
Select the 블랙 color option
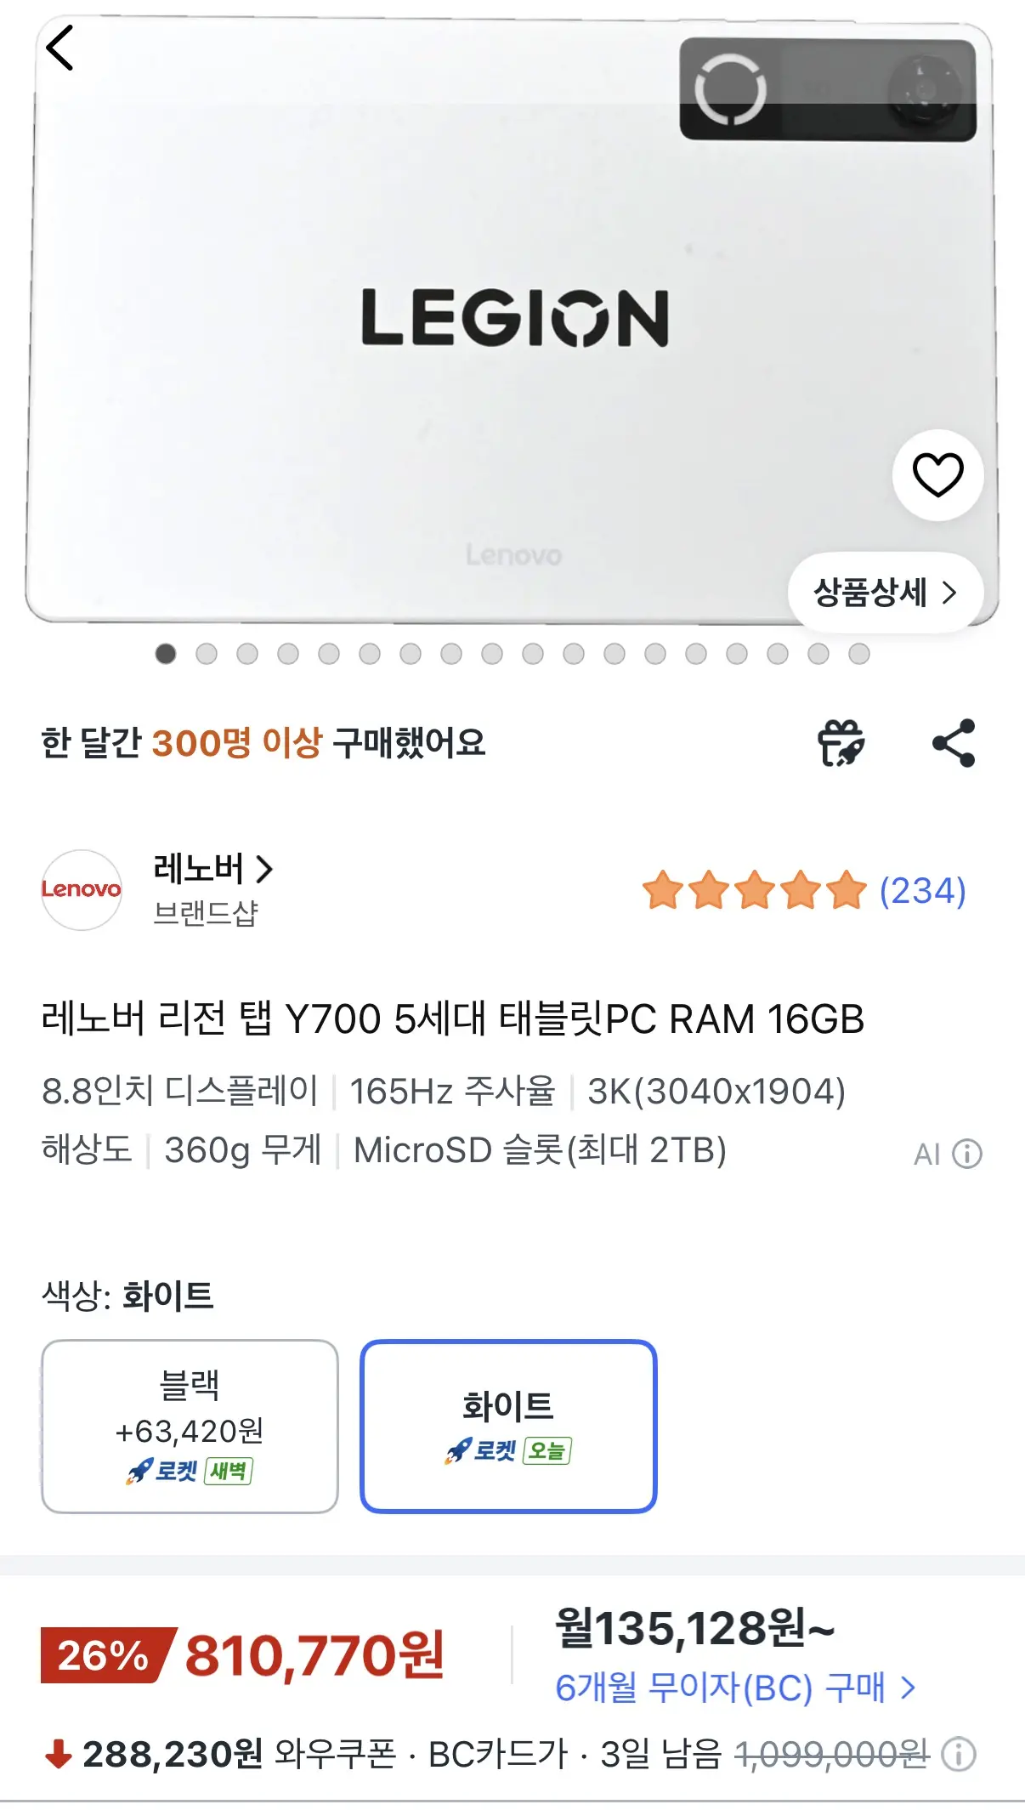tap(190, 1426)
